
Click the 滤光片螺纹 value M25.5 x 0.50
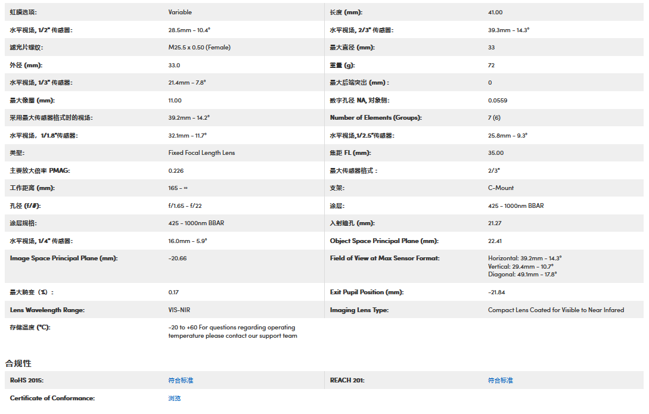(199, 47)
